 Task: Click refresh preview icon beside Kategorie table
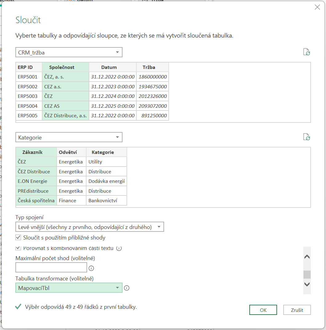pos(307,137)
